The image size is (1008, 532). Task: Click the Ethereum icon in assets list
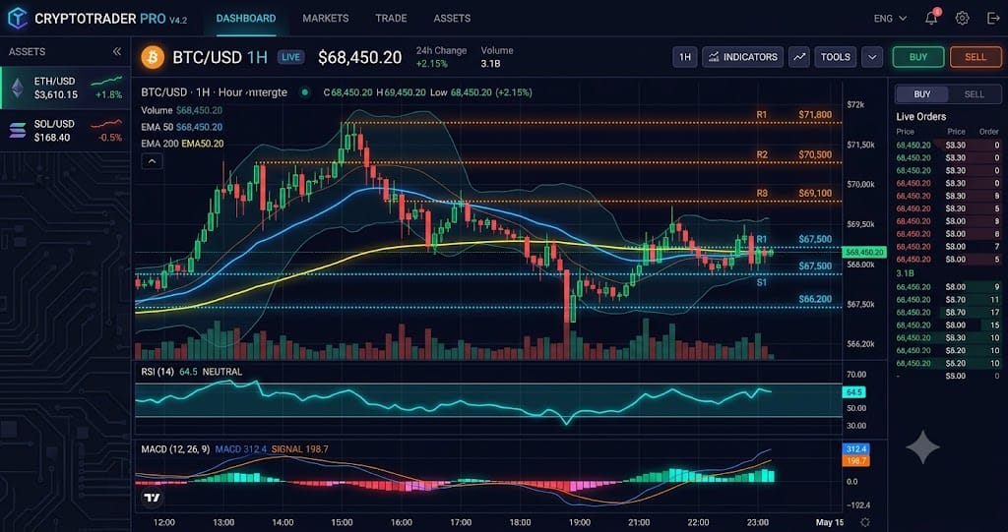coord(17,89)
